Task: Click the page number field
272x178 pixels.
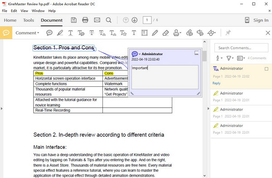Action: click(147, 20)
